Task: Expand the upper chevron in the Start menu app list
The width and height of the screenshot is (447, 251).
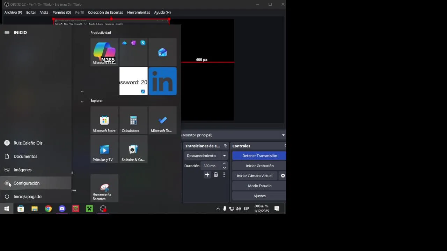Action: click(x=82, y=92)
